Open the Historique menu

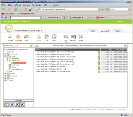[26, 5]
